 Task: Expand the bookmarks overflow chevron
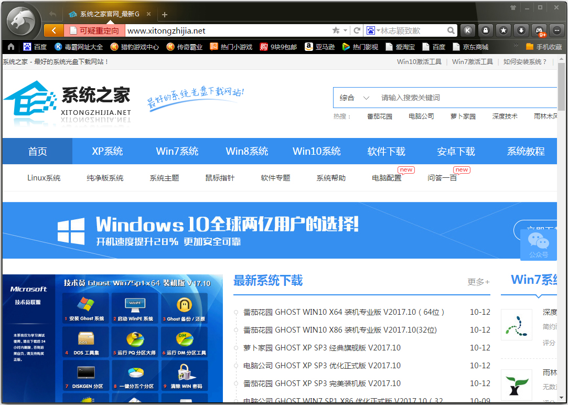pyautogui.click(x=516, y=45)
